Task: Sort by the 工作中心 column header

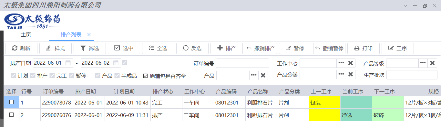Action: pos(195,91)
